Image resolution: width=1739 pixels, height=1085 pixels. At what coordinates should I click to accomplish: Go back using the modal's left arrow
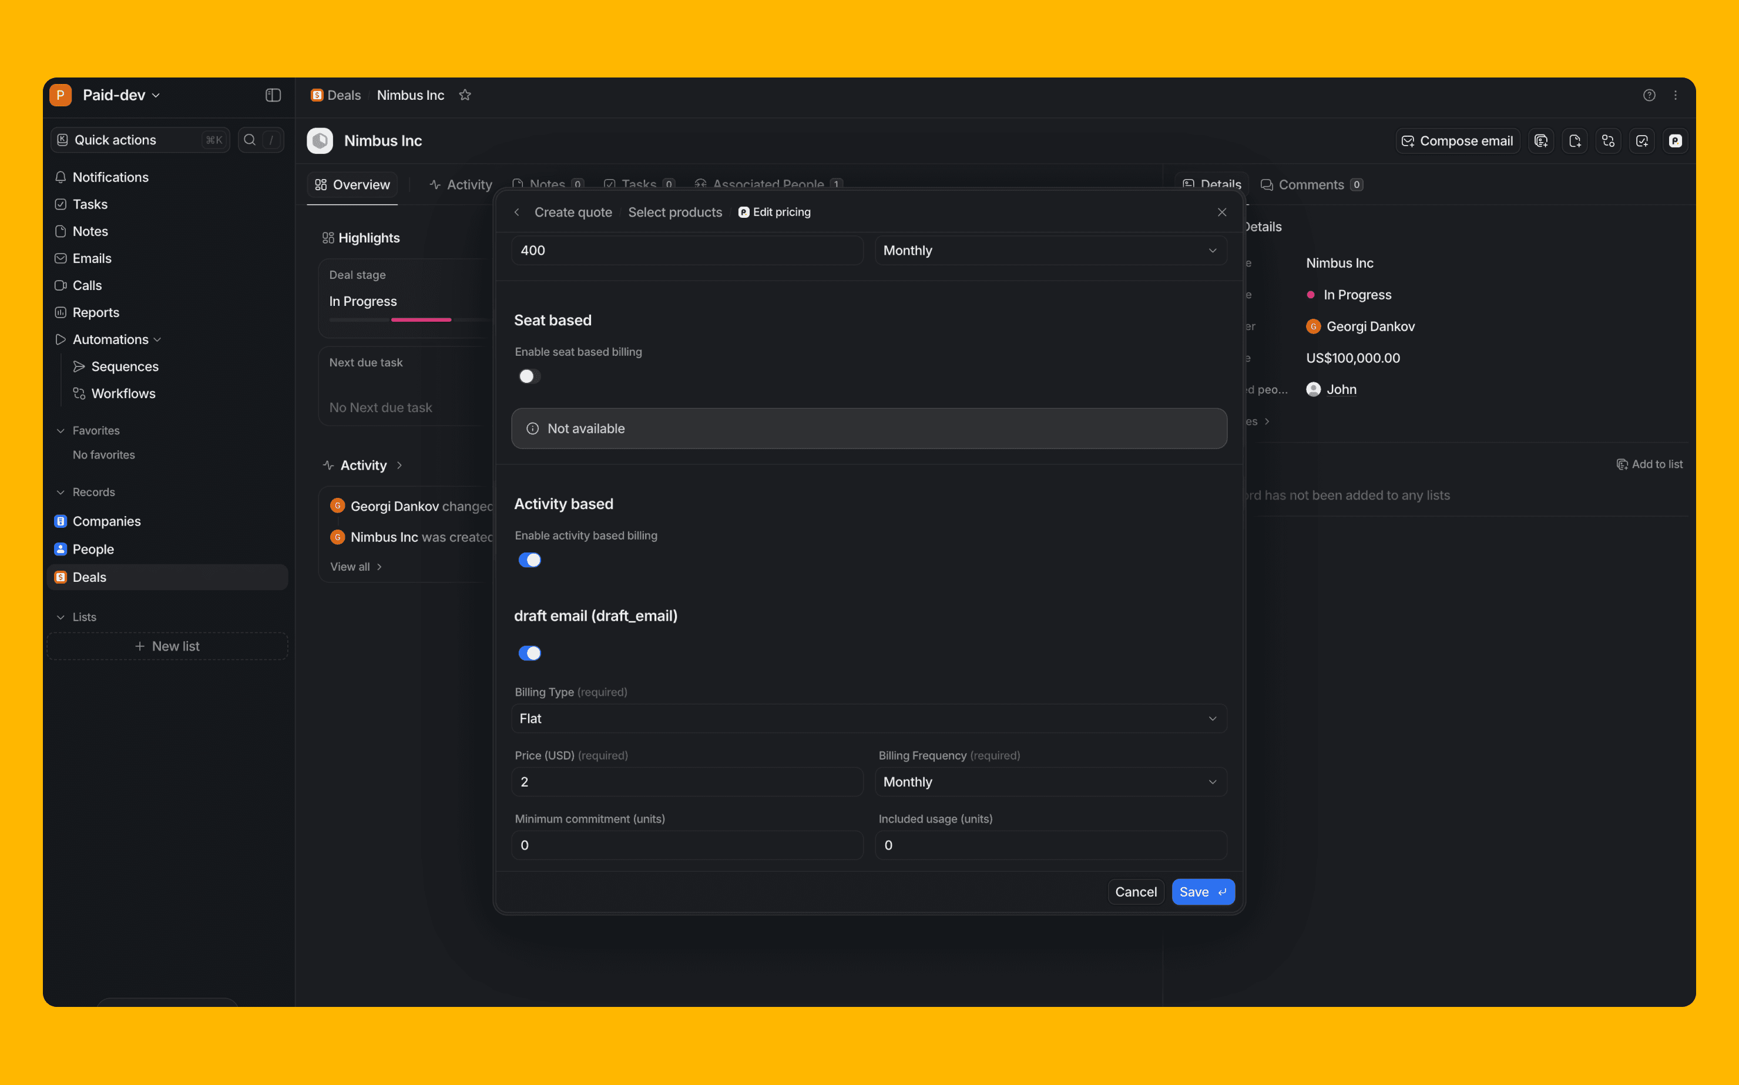pyautogui.click(x=516, y=213)
